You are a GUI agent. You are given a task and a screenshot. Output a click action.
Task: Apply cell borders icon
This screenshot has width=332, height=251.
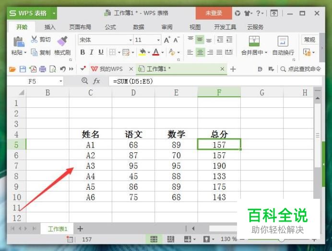click(x=112, y=52)
